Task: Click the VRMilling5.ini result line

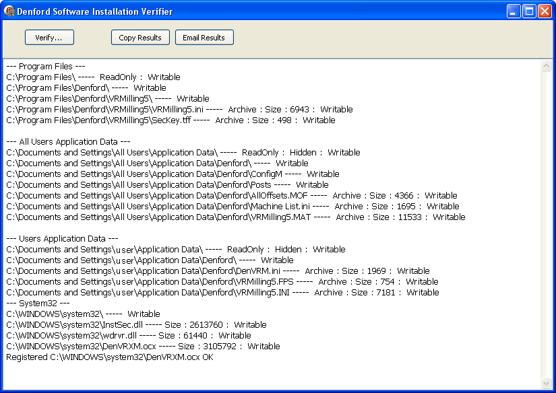Action: pos(179,110)
